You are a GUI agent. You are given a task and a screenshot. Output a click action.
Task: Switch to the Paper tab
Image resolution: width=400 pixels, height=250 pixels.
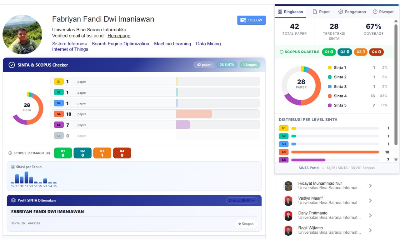tap(321, 12)
